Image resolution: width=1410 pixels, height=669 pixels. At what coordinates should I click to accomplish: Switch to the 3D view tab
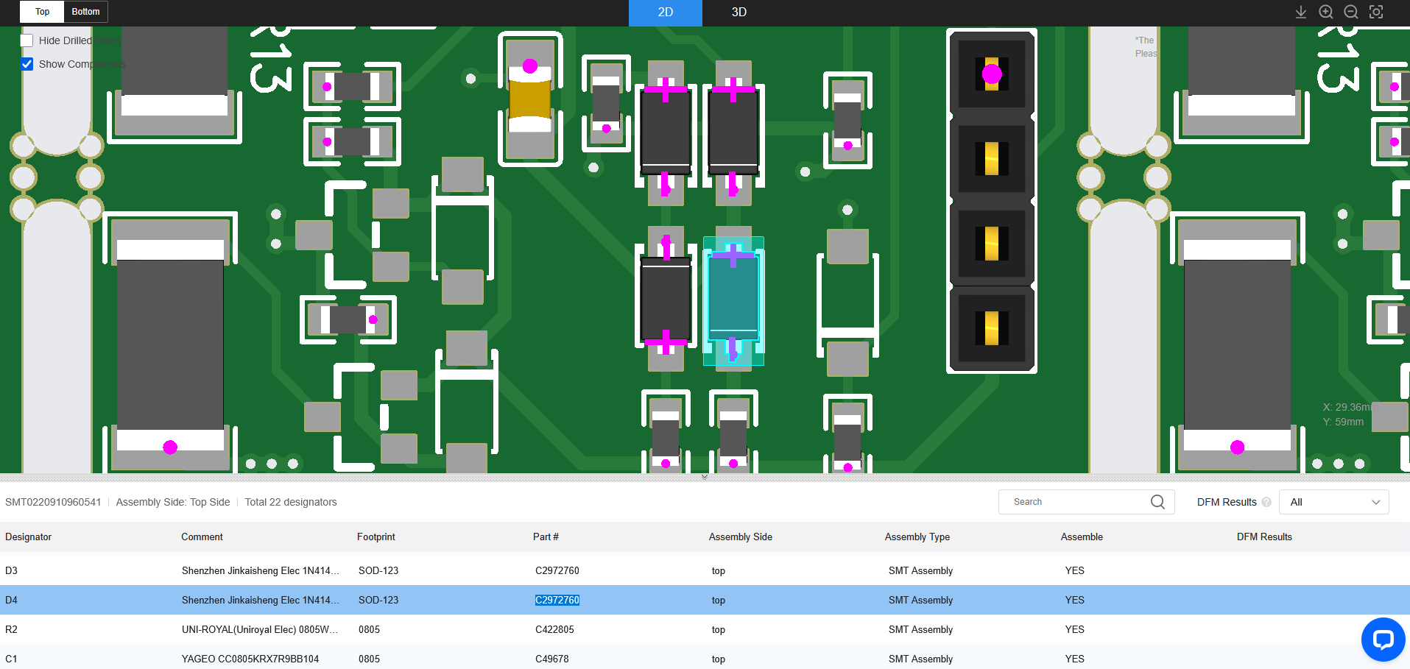point(739,13)
